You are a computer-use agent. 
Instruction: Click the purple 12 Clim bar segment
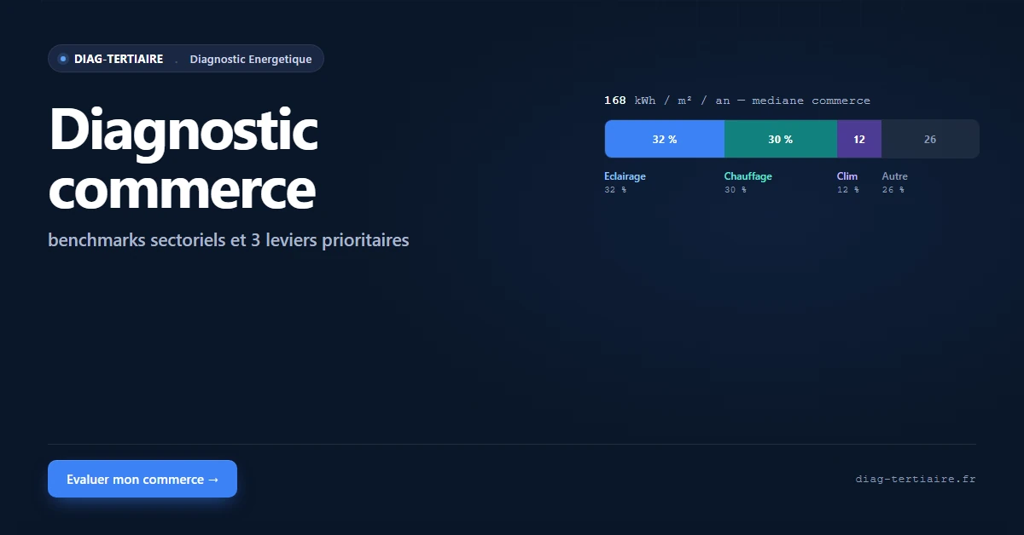point(859,139)
